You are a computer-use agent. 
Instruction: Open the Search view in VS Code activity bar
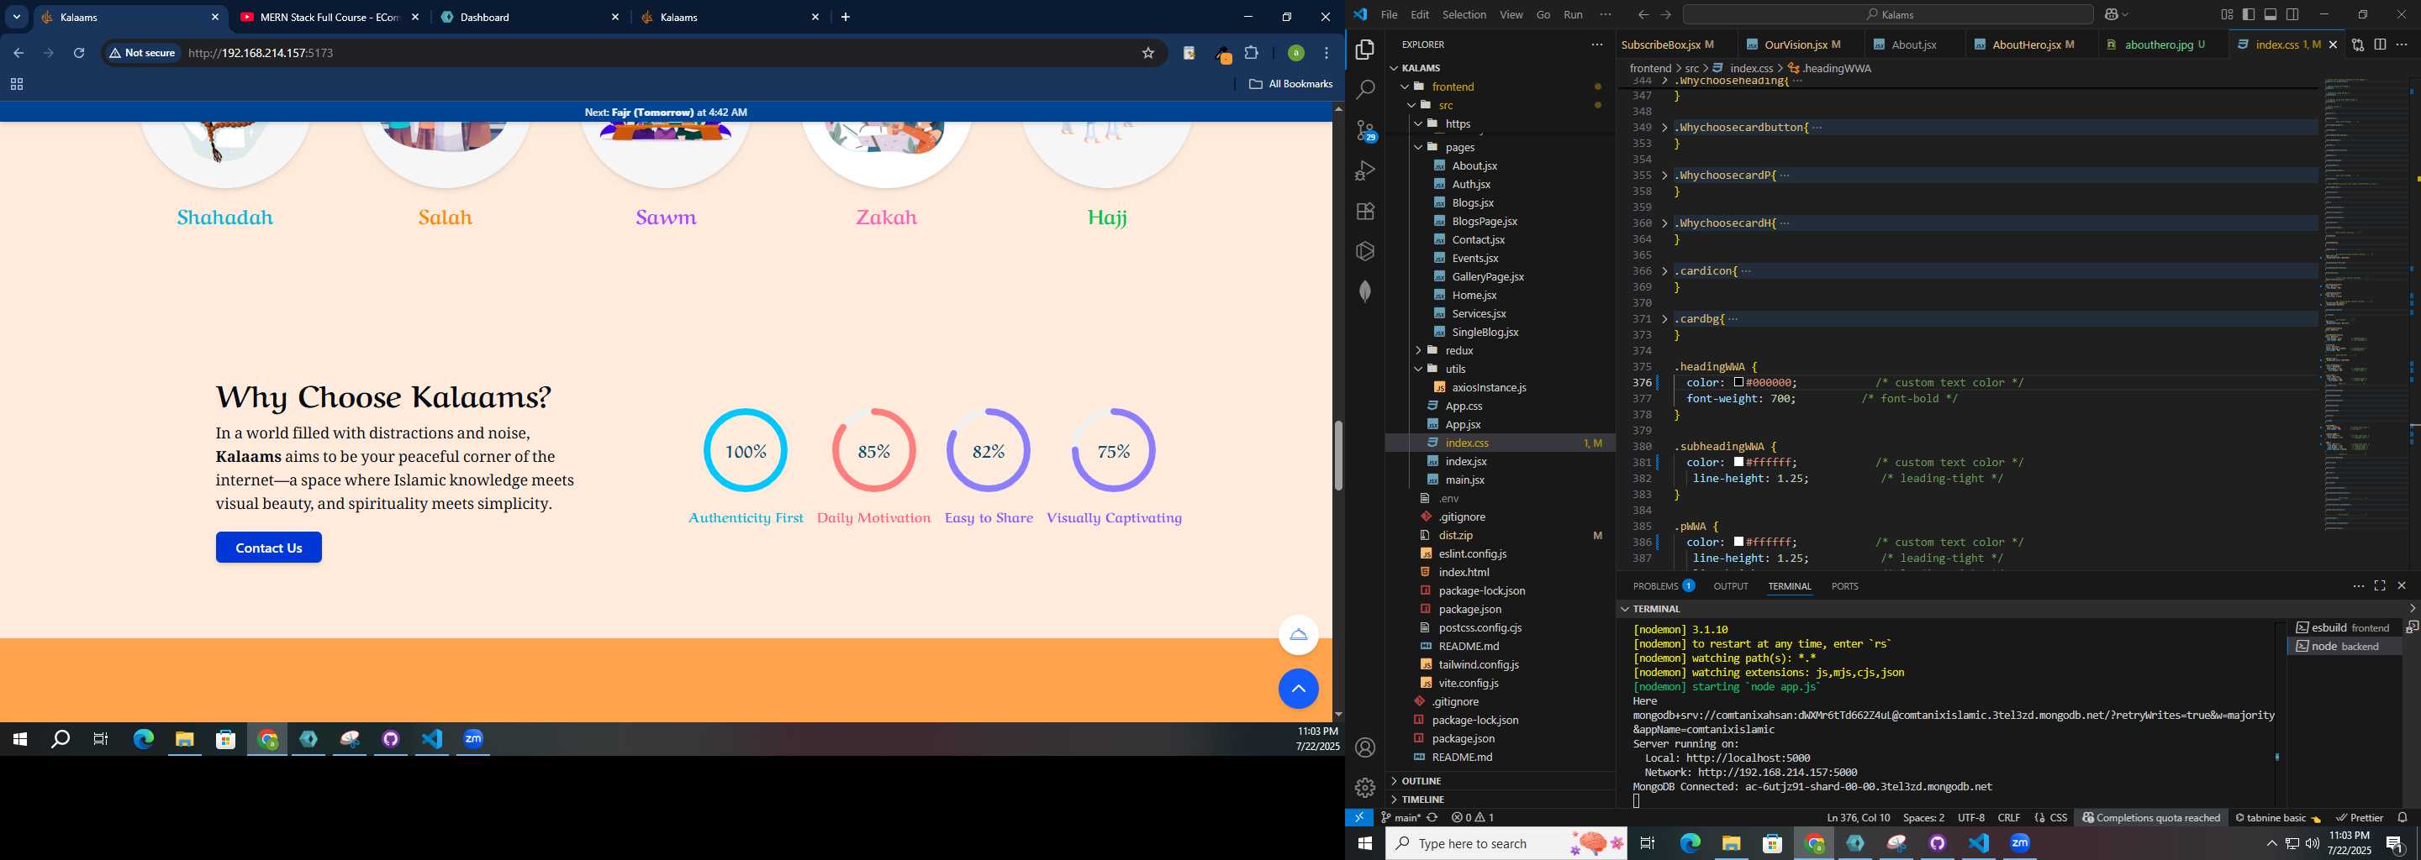point(1364,90)
